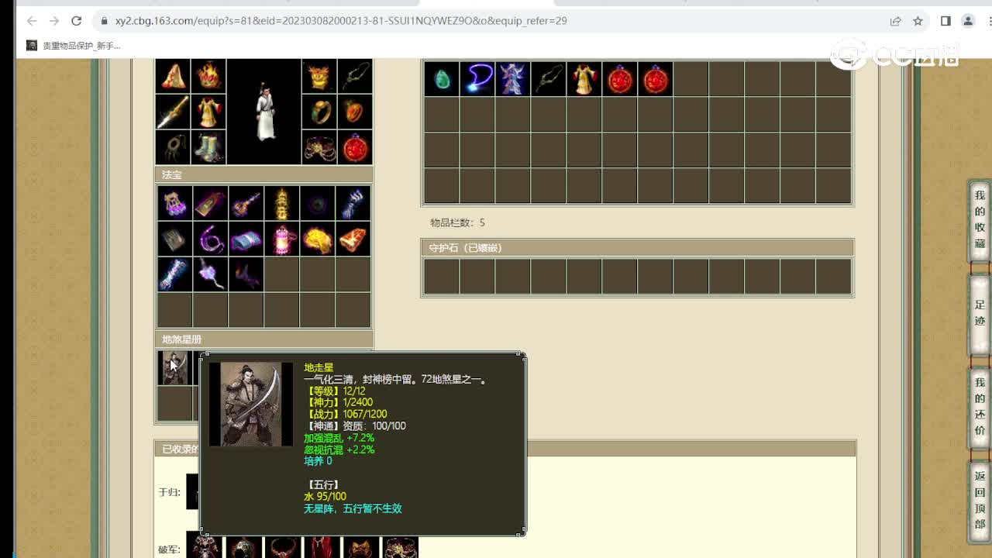Click the blue crystal staff treasure in 法宝
Viewport: 992px width, 558px height.
pyautogui.click(x=174, y=274)
